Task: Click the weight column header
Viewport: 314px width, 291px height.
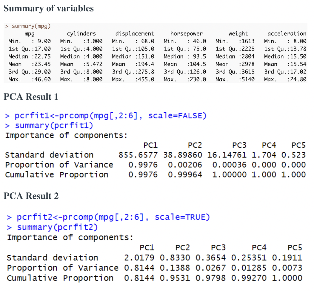Action: (x=238, y=33)
